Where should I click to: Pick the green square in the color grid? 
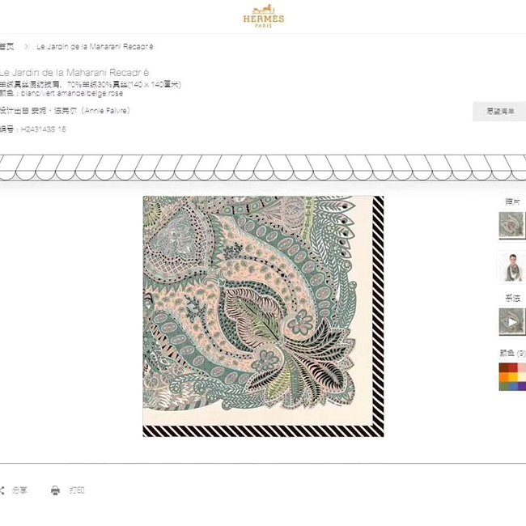[x=503, y=387]
